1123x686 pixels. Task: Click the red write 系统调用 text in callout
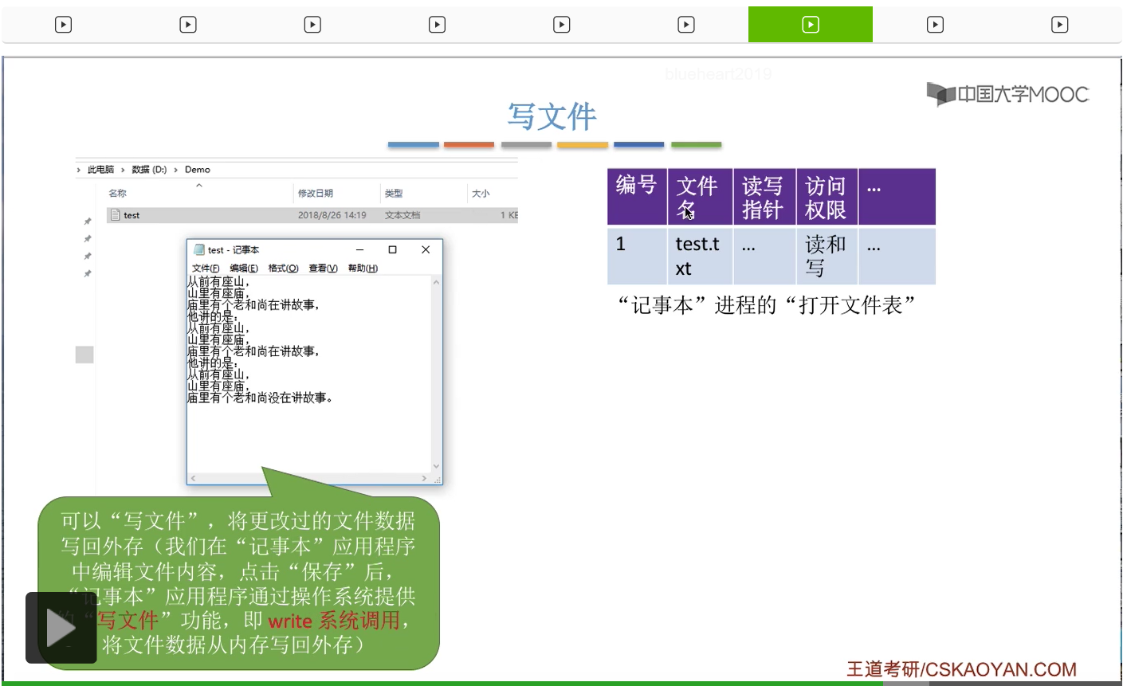334,621
